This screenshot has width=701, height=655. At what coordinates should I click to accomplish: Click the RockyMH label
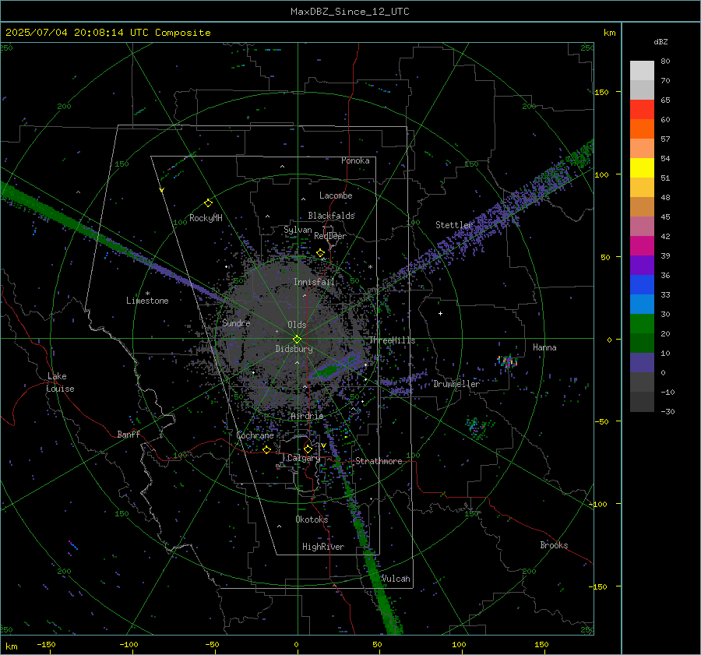(206, 218)
